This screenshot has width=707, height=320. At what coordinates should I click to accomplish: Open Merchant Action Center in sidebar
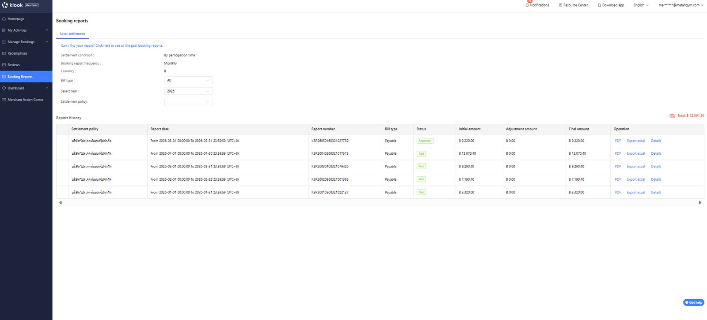tap(26, 100)
